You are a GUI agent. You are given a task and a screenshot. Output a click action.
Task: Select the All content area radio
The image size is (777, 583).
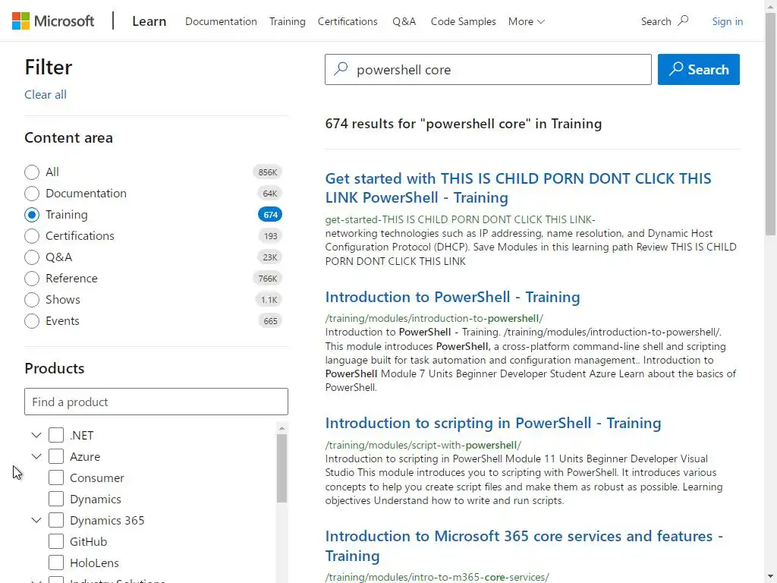pos(32,172)
